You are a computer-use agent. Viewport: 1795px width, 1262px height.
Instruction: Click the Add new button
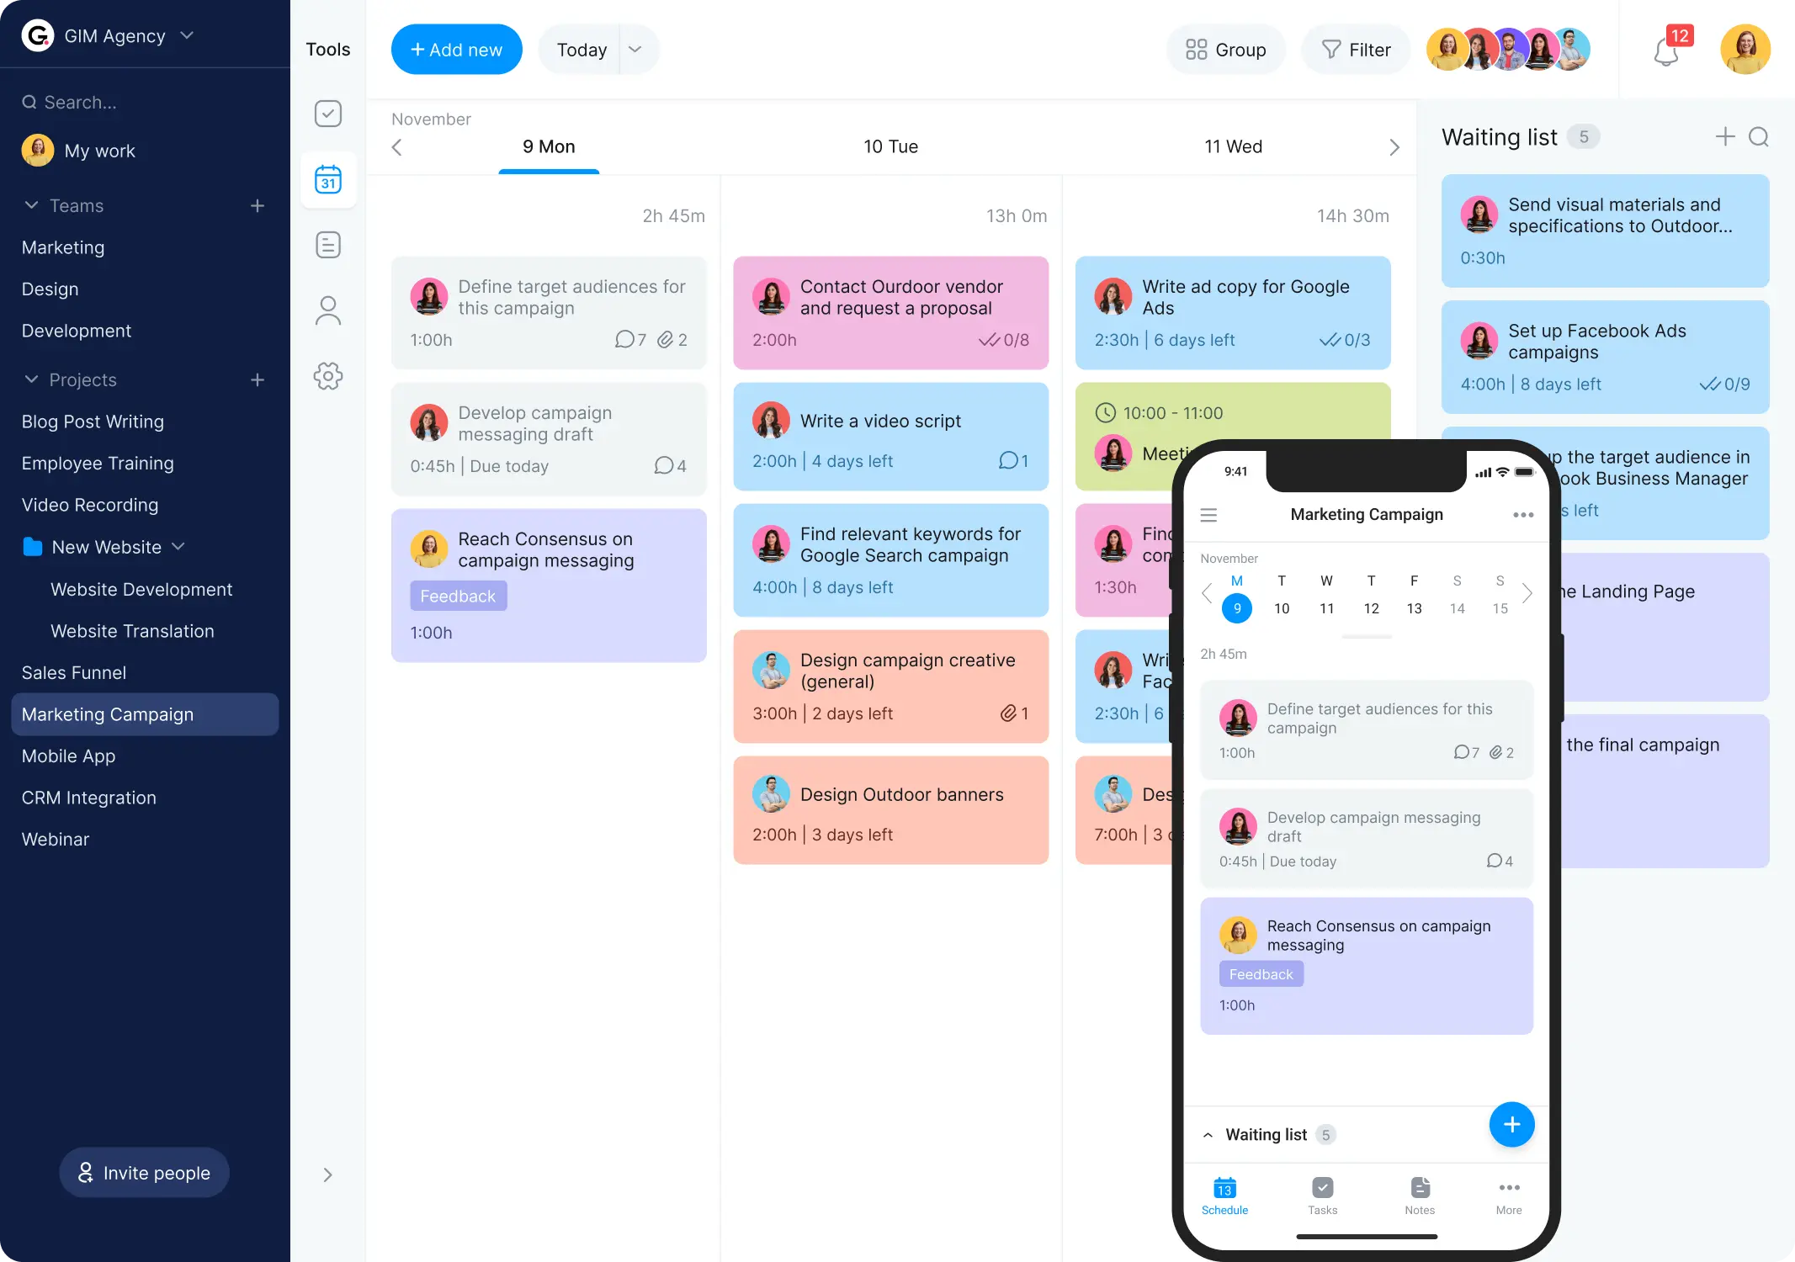pos(456,49)
